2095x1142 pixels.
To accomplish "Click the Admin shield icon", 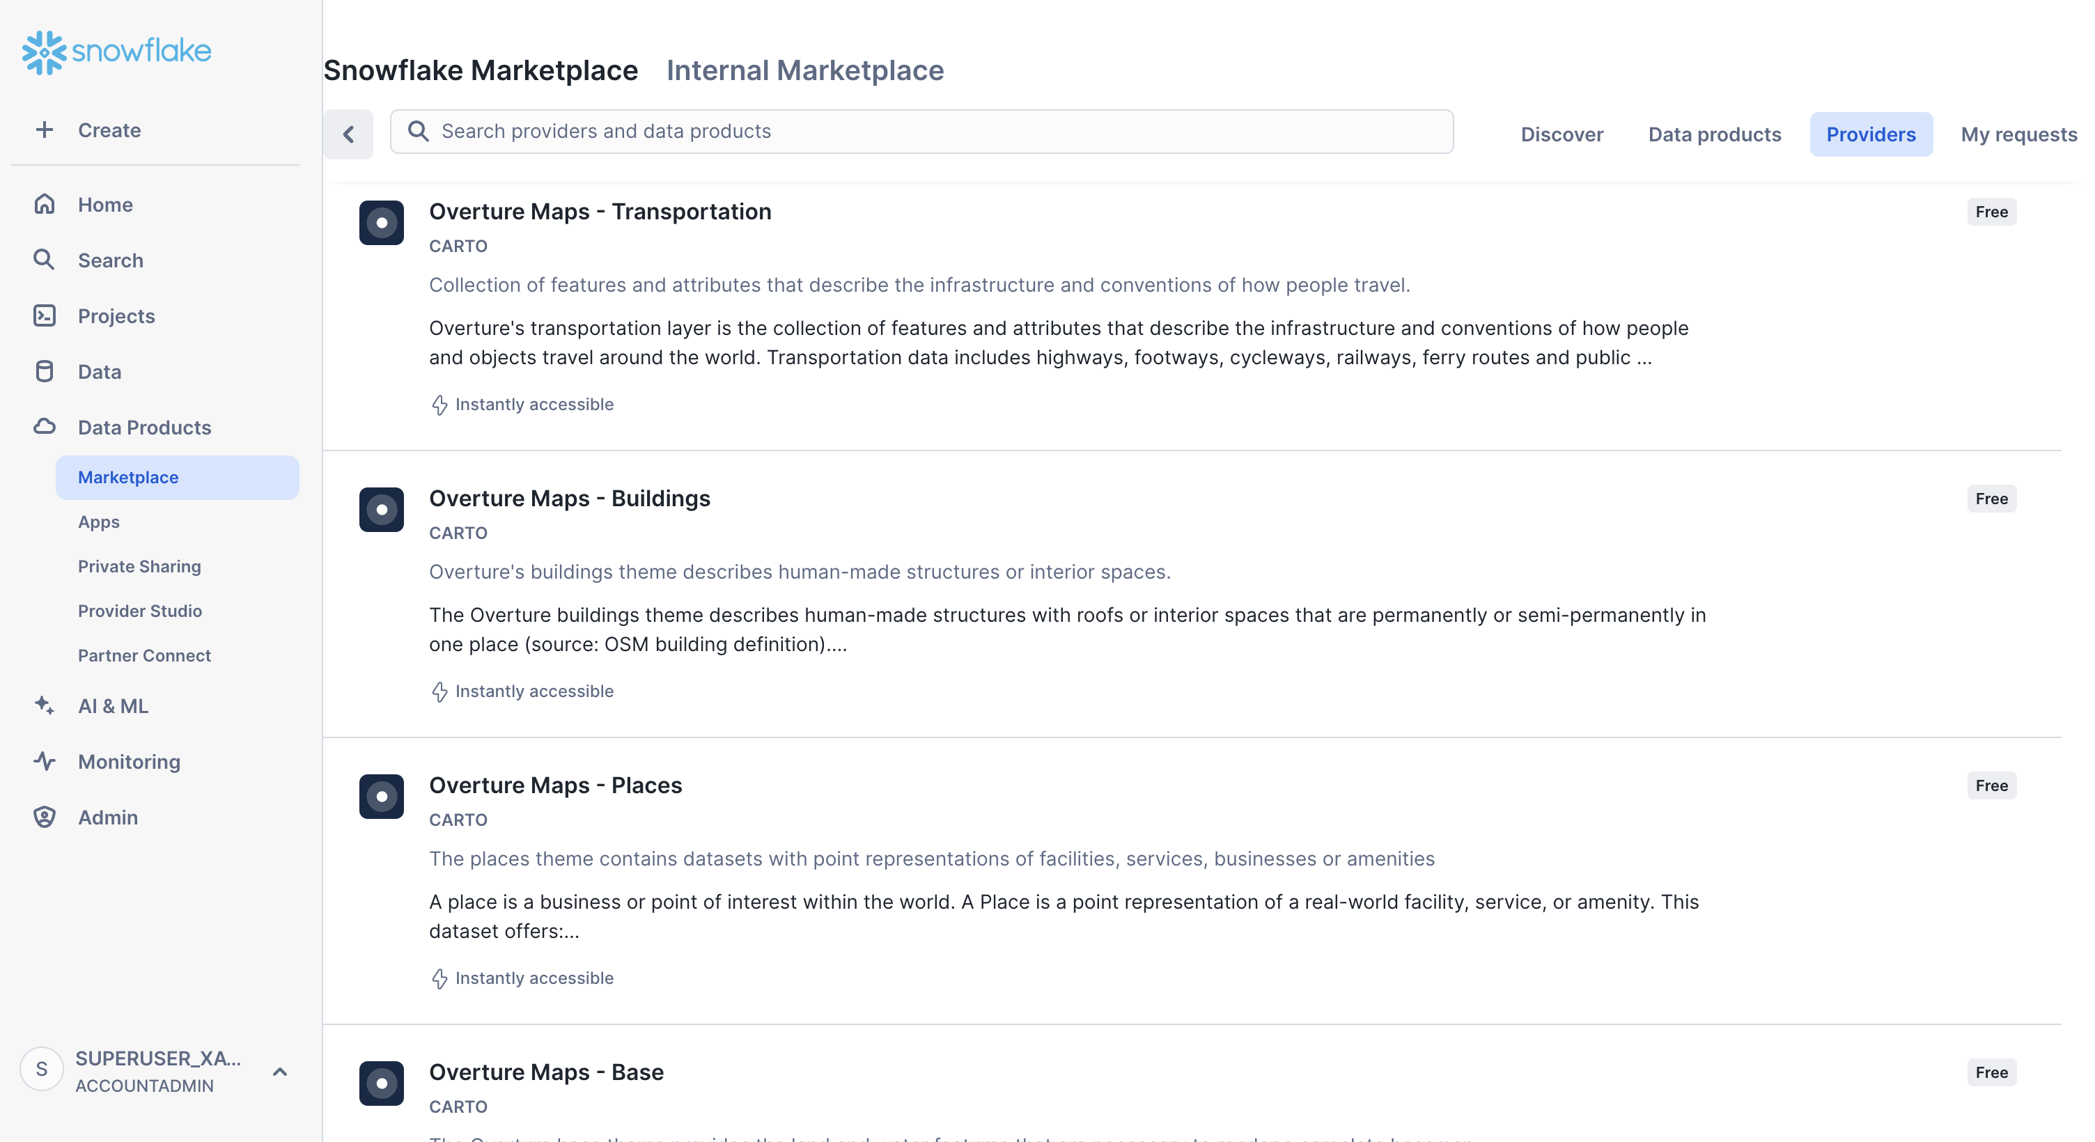I will [x=45, y=817].
